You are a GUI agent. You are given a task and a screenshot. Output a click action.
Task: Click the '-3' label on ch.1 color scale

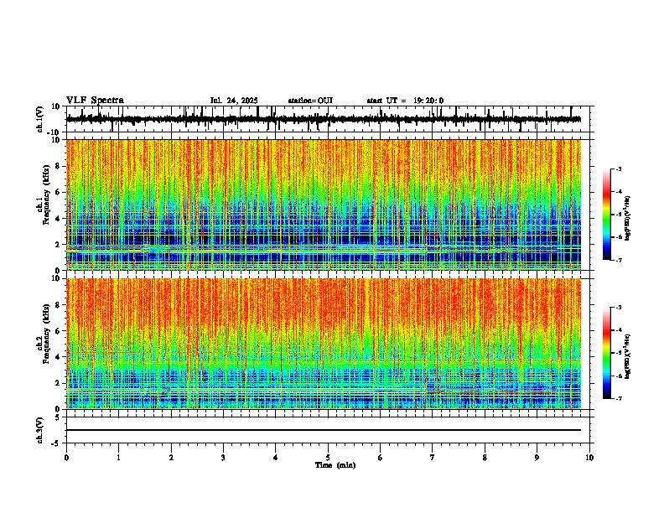[x=619, y=169]
